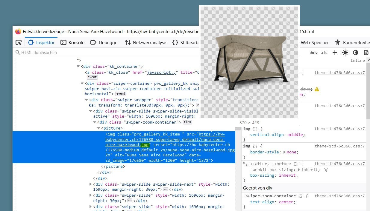Collapse the swiper-wrapper div node

click(87, 100)
